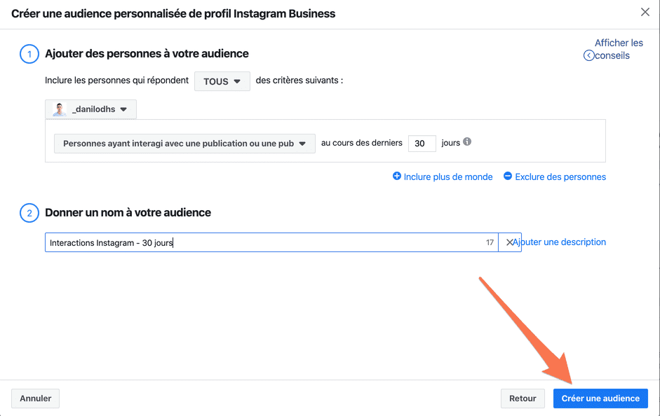This screenshot has width=660, height=416.
Task: Click Ajouter une description link
Action: [560, 242]
